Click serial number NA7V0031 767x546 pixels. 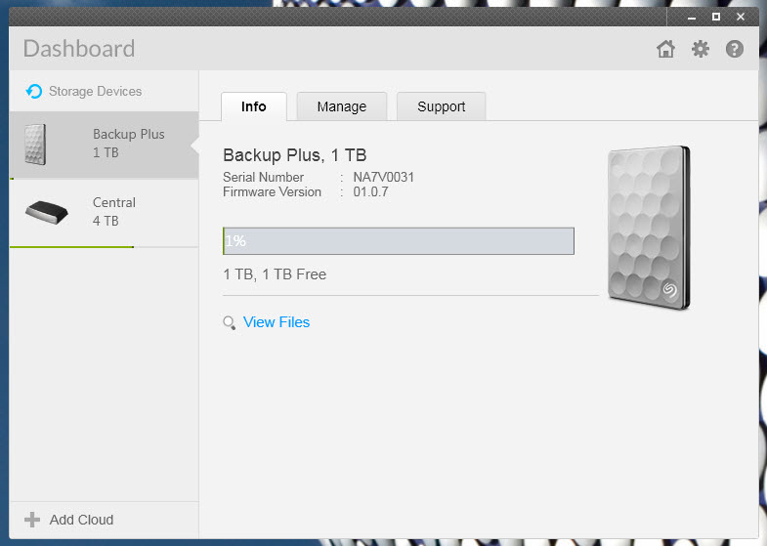pyautogui.click(x=383, y=177)
